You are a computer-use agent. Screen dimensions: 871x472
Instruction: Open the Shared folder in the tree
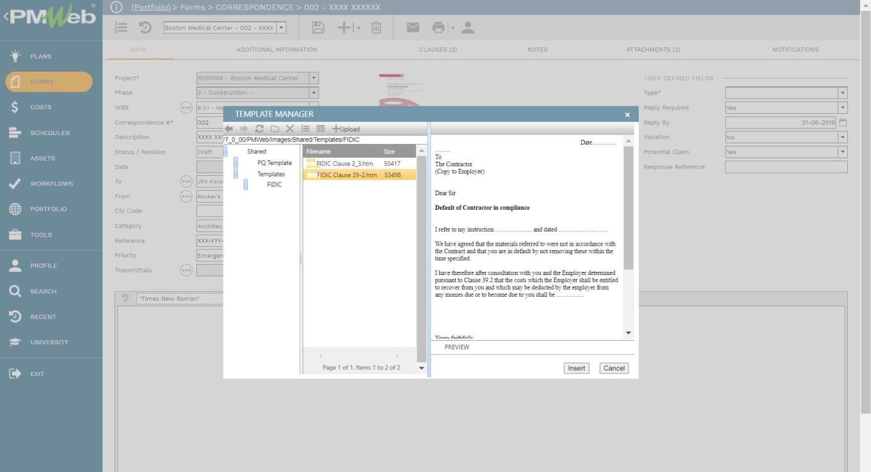click(257, 152)
